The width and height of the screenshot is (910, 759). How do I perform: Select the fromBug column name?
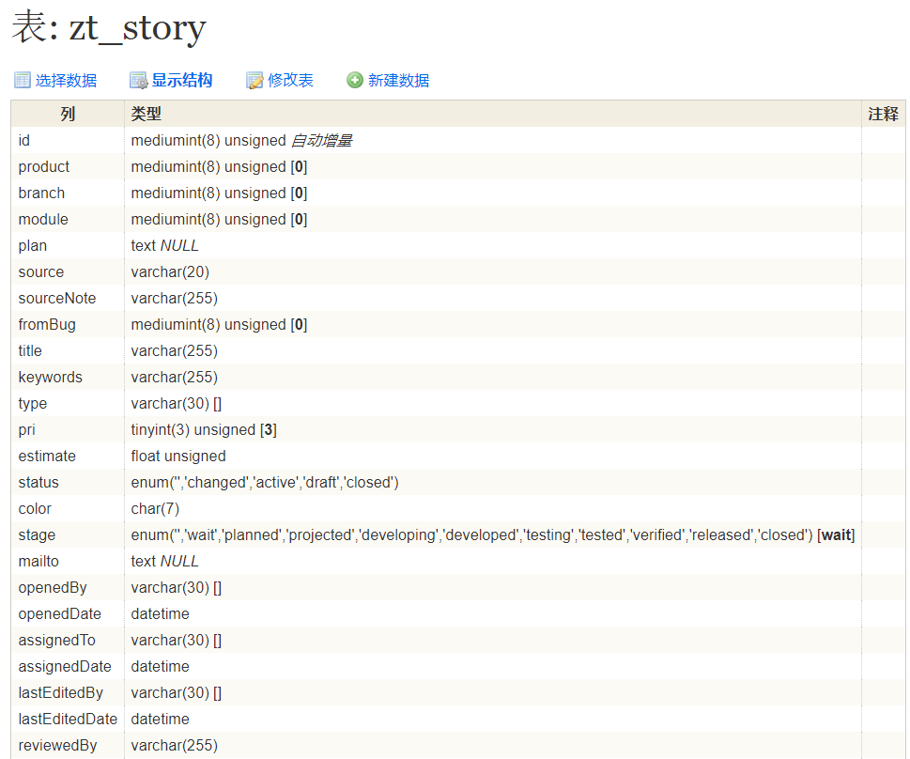pyautogui.click(x=47, y=325)
